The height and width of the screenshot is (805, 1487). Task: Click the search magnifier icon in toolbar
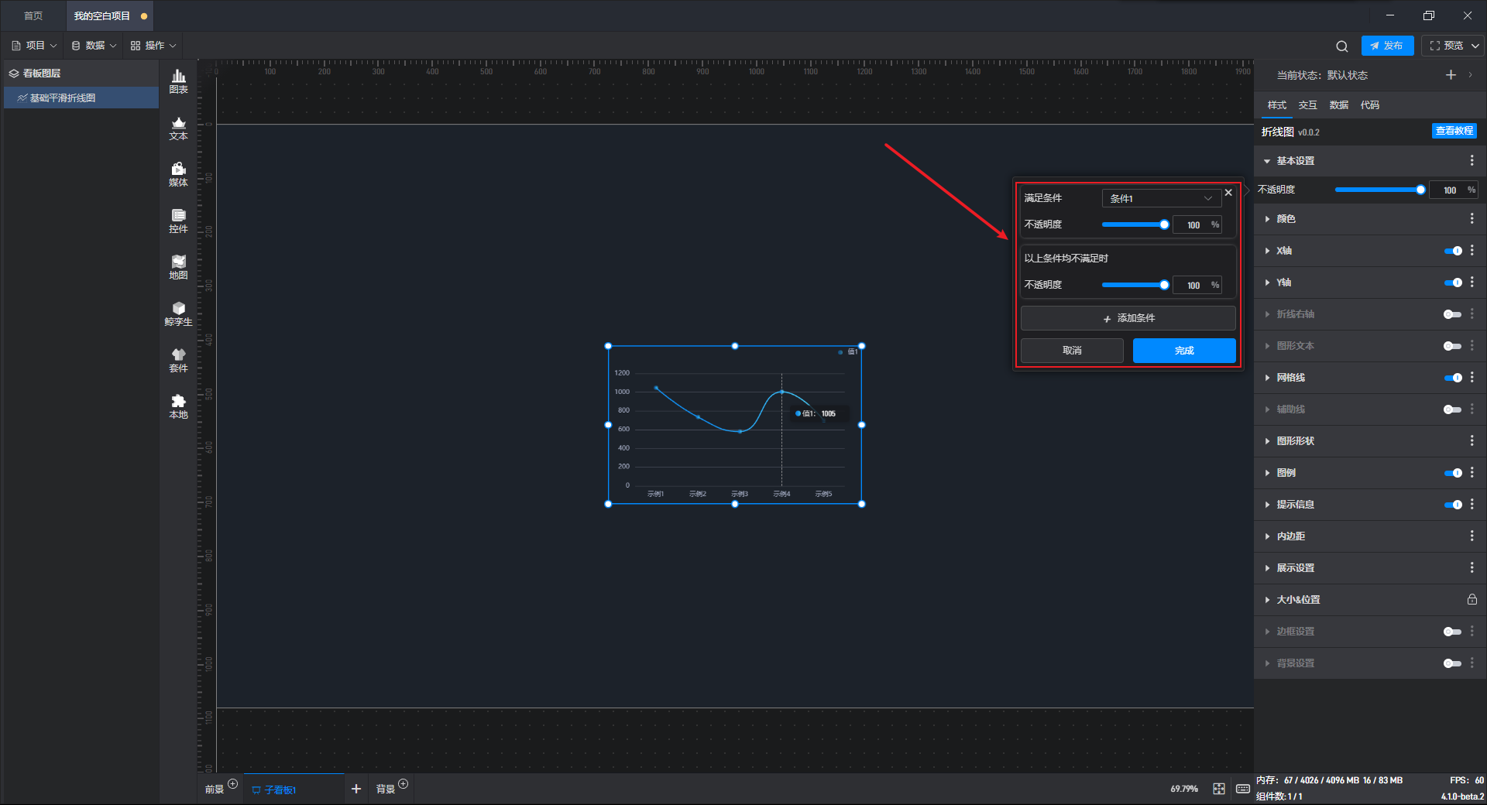[x=1342, y=46]
